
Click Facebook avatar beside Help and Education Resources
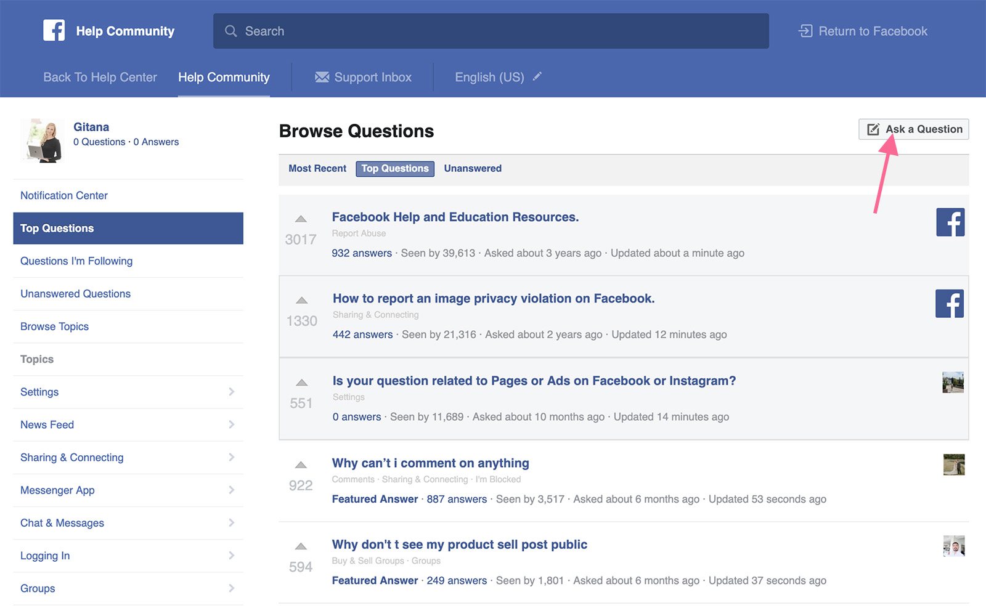coord(950,222)
